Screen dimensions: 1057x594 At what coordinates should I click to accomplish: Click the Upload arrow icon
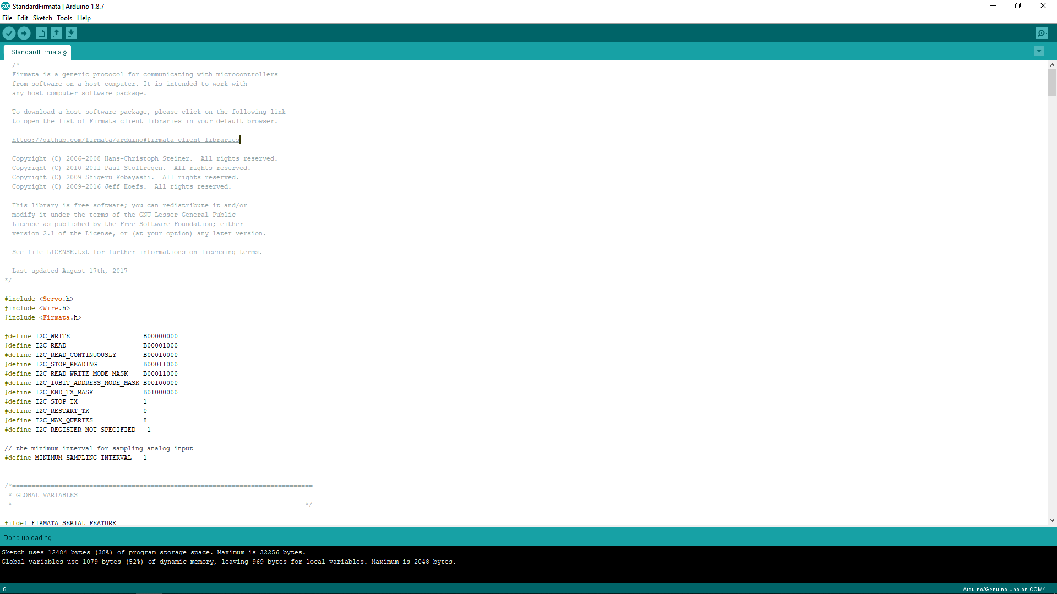(24, 34)
